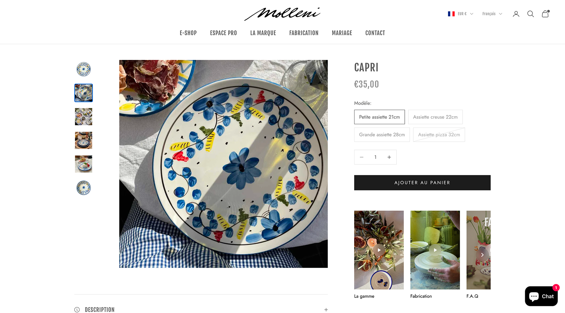Expand the Description section
This screenshot has height=313, width=565.
tap(201, 309)
